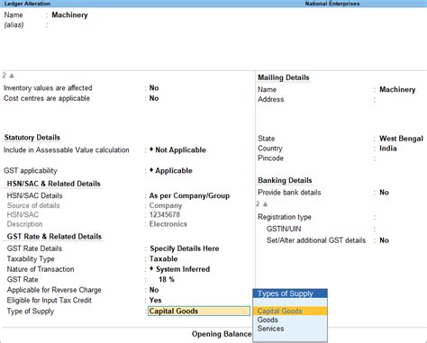Toggle Eligible for Input Tax Credit Yes
This screenshot has width=427, height=343.
(x=155, y=301)
